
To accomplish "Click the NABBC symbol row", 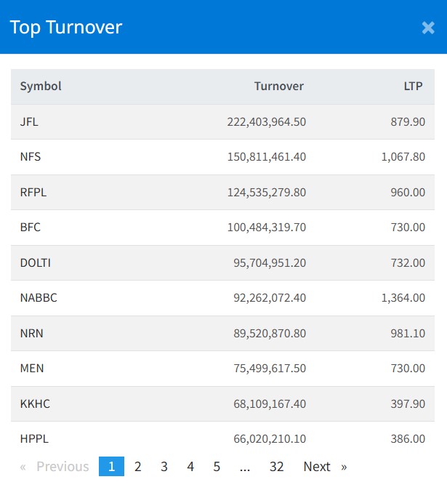I will pyautogui.click(x=38, y=298).
